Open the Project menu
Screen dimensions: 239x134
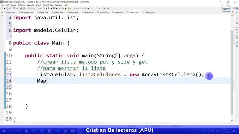point(46,5)
